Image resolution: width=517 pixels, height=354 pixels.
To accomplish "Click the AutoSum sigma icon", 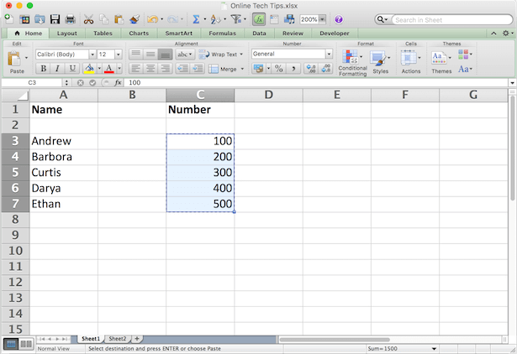I will 195,18.
